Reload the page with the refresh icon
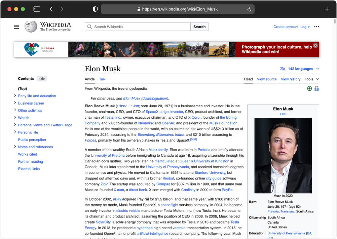The width and height of the screenshot is (337, 239). pyautogui.click(x=249, y=9)
